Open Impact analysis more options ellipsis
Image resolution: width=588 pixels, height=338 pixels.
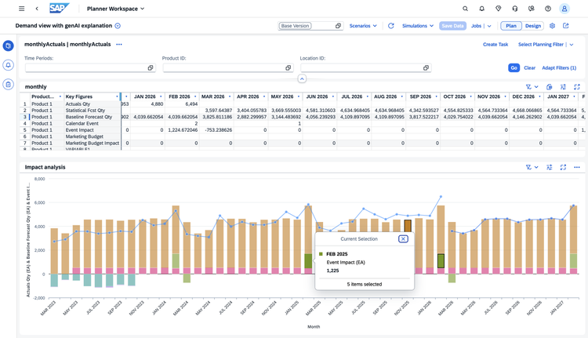[577, 167]
